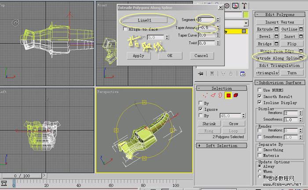Enable Align to face checkbox

(125, 29)
